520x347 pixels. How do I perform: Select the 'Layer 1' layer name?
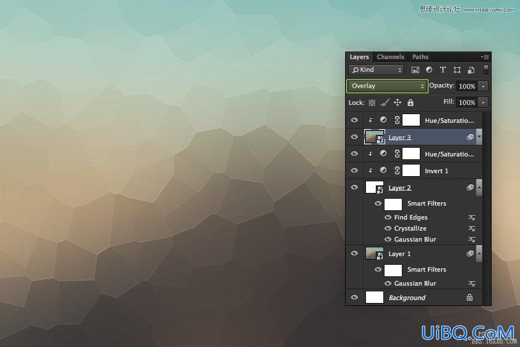[400, 254]
